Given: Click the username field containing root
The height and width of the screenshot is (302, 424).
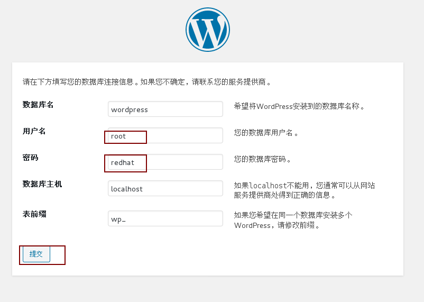Looking at the screenshot, I should (x=165, y=135).
